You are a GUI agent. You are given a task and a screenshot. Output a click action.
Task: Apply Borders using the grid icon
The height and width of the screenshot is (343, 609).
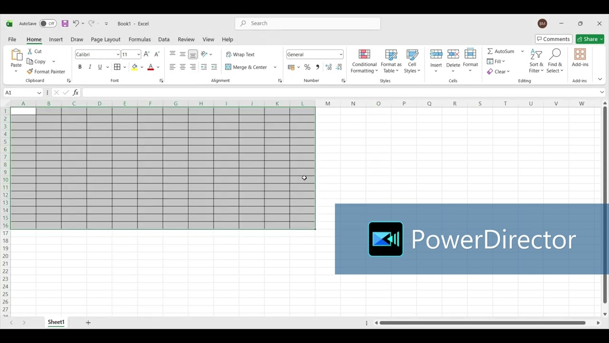(x=117, y=67)
